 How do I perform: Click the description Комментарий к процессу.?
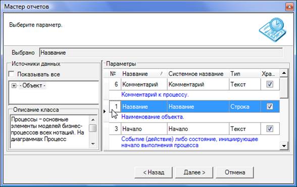point(155,95)
